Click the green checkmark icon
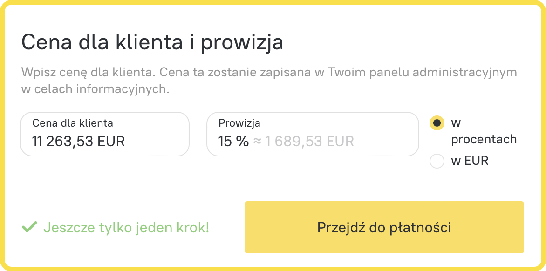 pyautogui.click(x=29, y=227)
